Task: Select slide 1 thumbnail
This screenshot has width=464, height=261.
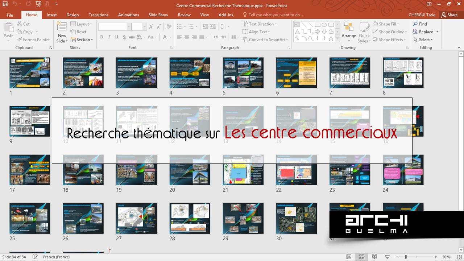Action: 30,72
